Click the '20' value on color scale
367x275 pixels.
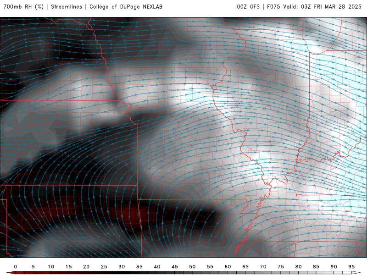[86, 267]
